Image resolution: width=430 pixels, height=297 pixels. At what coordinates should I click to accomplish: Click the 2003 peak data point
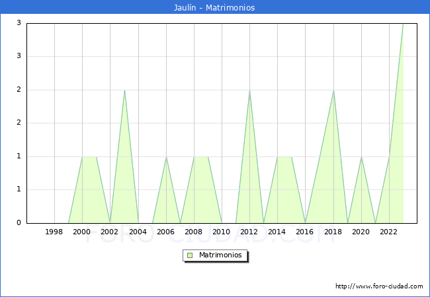124,90
